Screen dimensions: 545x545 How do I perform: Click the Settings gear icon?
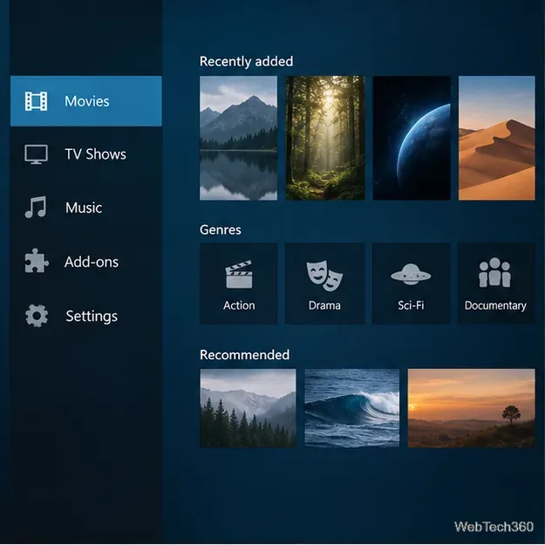click(37, 316)
